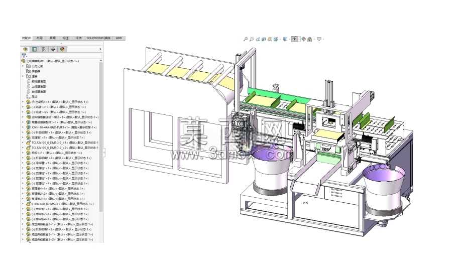Click the right vibratory bowl feeder in model
The image size is (465, 276).
point(383,190)
